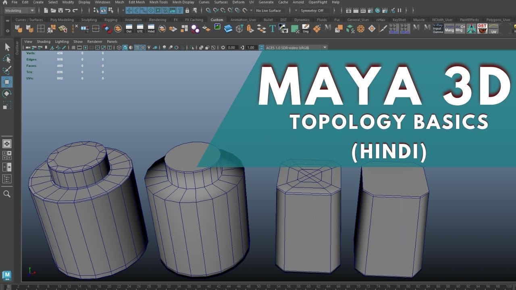
Task: Click the multi-cut knife shelf icon
Action: [383, 29]
